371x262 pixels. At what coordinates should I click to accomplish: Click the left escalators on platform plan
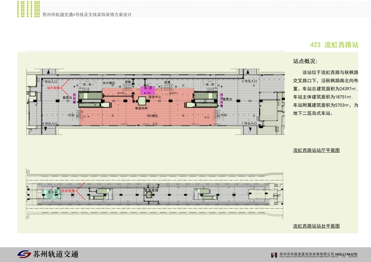point(100,194)
